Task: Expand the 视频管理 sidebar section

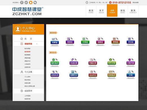Action: [x=28, y=91]
